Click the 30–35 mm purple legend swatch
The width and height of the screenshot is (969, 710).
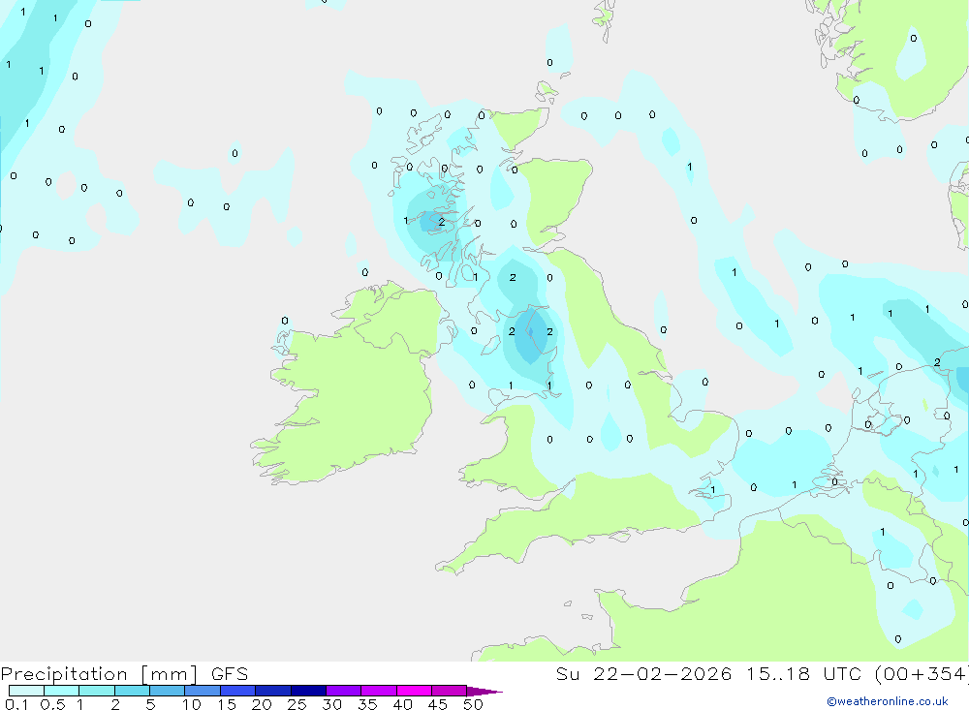[344, 691]
